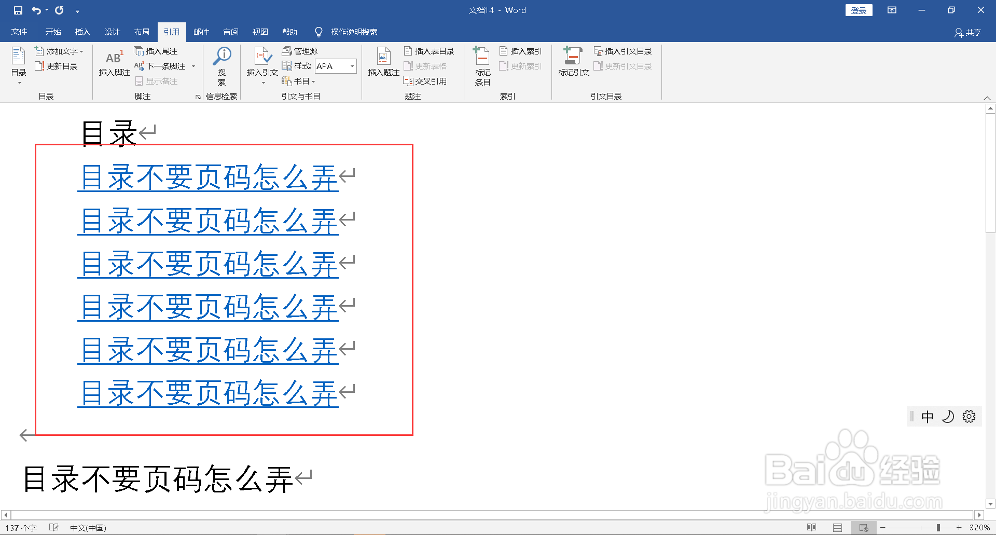Open ribbon display options icon
Viewport: 996px width, 535px height.
pyautogui.click(x=892, y=10)
